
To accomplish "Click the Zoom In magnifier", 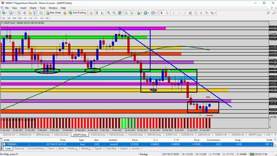I will pos(109,13).
